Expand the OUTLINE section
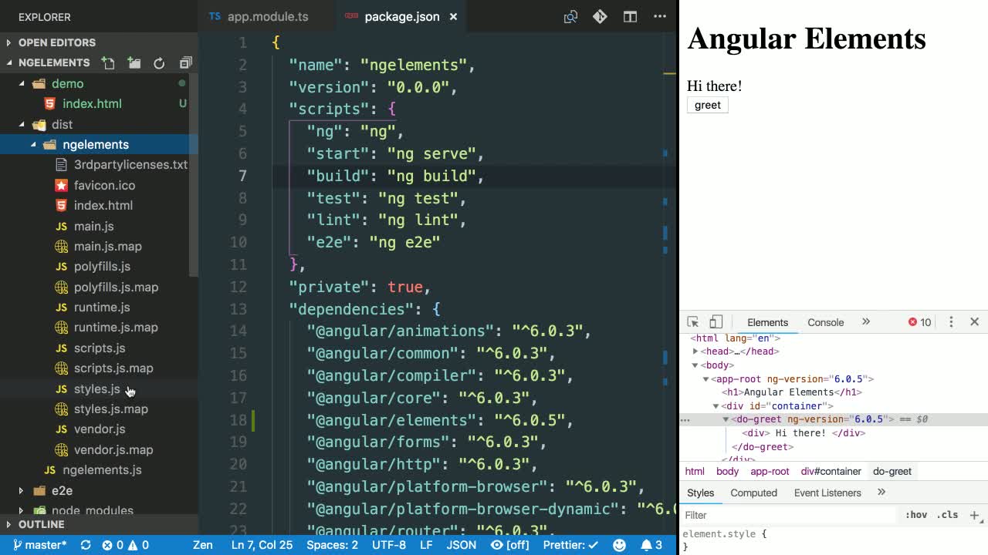Screen dimensions: 988x555 pos(99,524)
